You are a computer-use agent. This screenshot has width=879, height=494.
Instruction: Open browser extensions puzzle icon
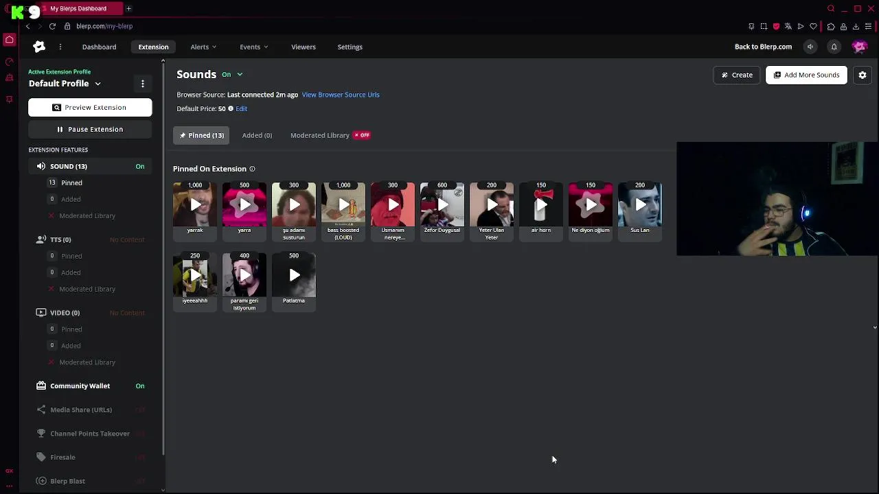[831, 26]
